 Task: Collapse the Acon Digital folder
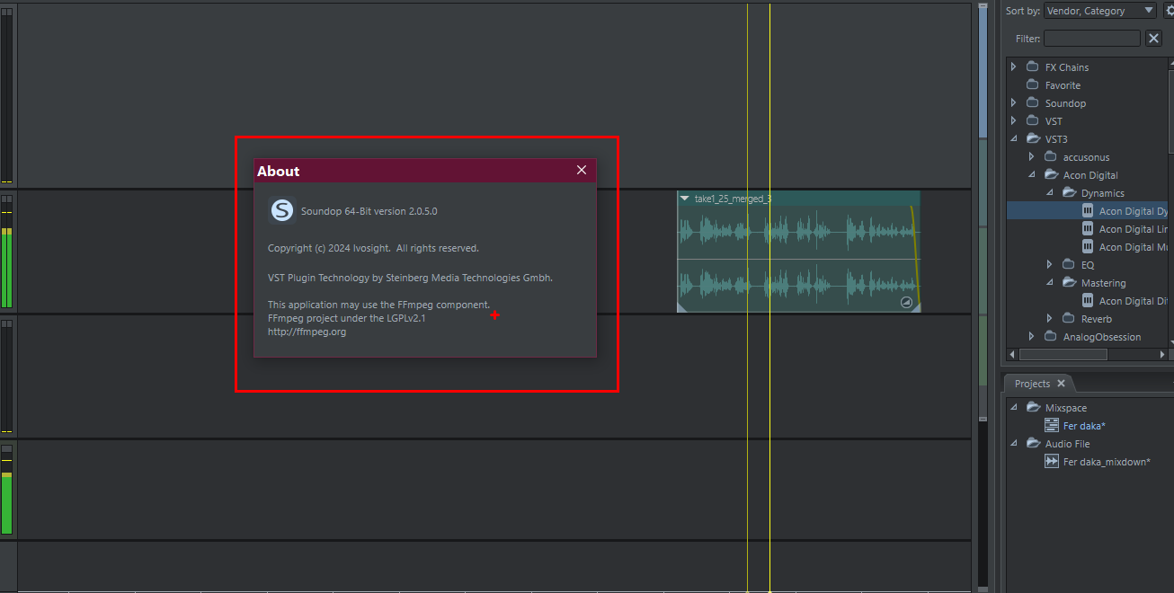(1032, 175)
